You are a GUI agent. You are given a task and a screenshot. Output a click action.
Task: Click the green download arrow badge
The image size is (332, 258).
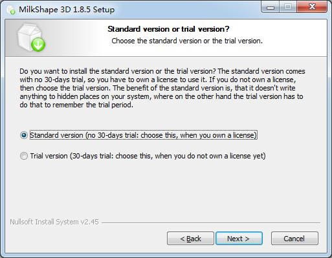38,45
